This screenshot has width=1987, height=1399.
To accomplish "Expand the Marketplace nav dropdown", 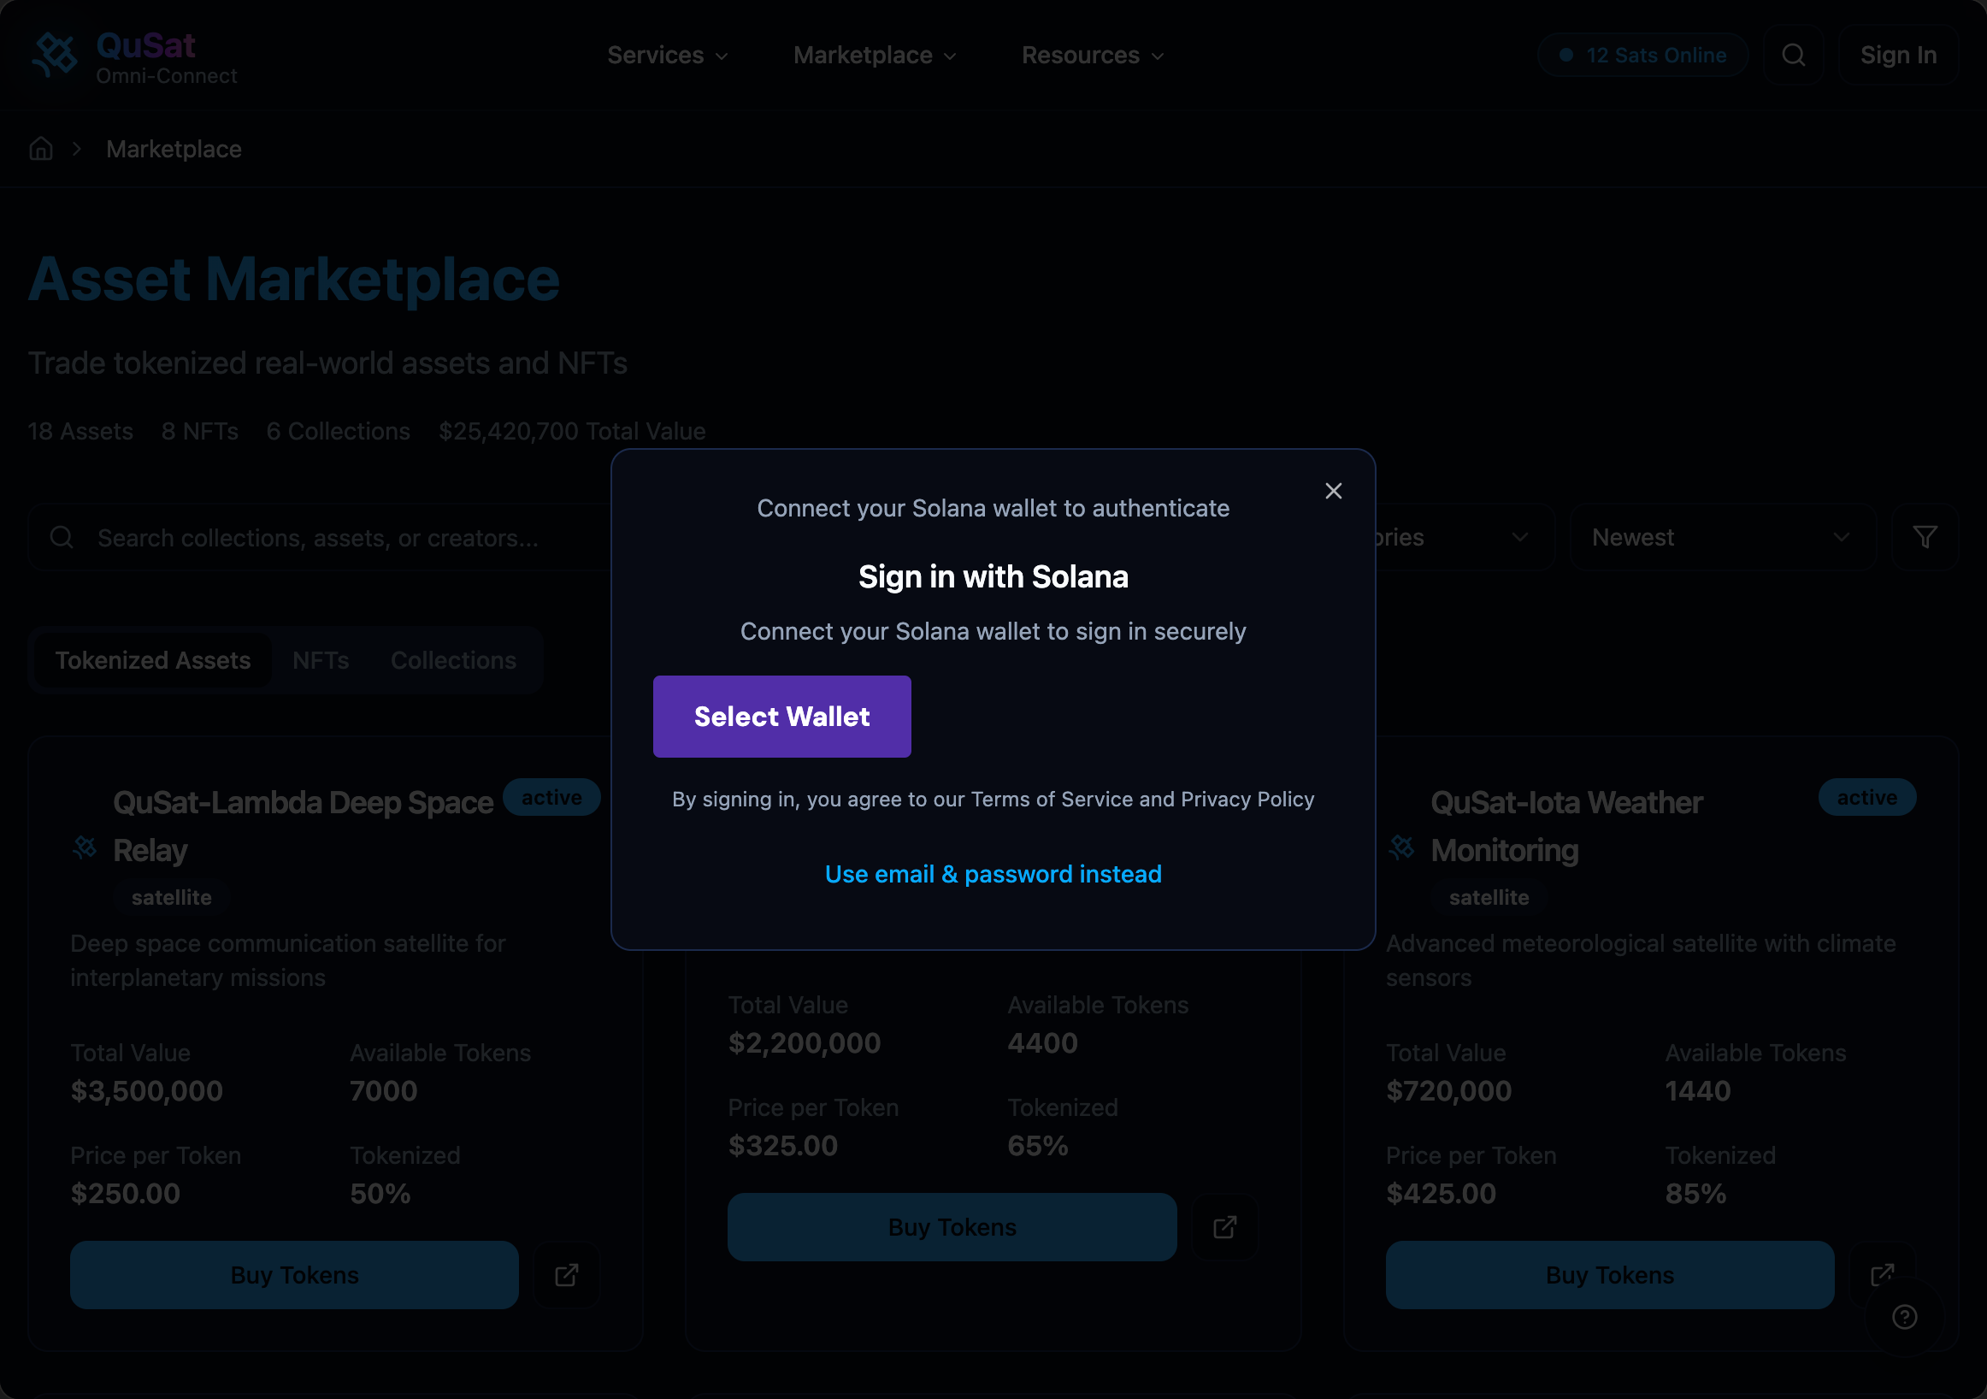I will point(874,56).
